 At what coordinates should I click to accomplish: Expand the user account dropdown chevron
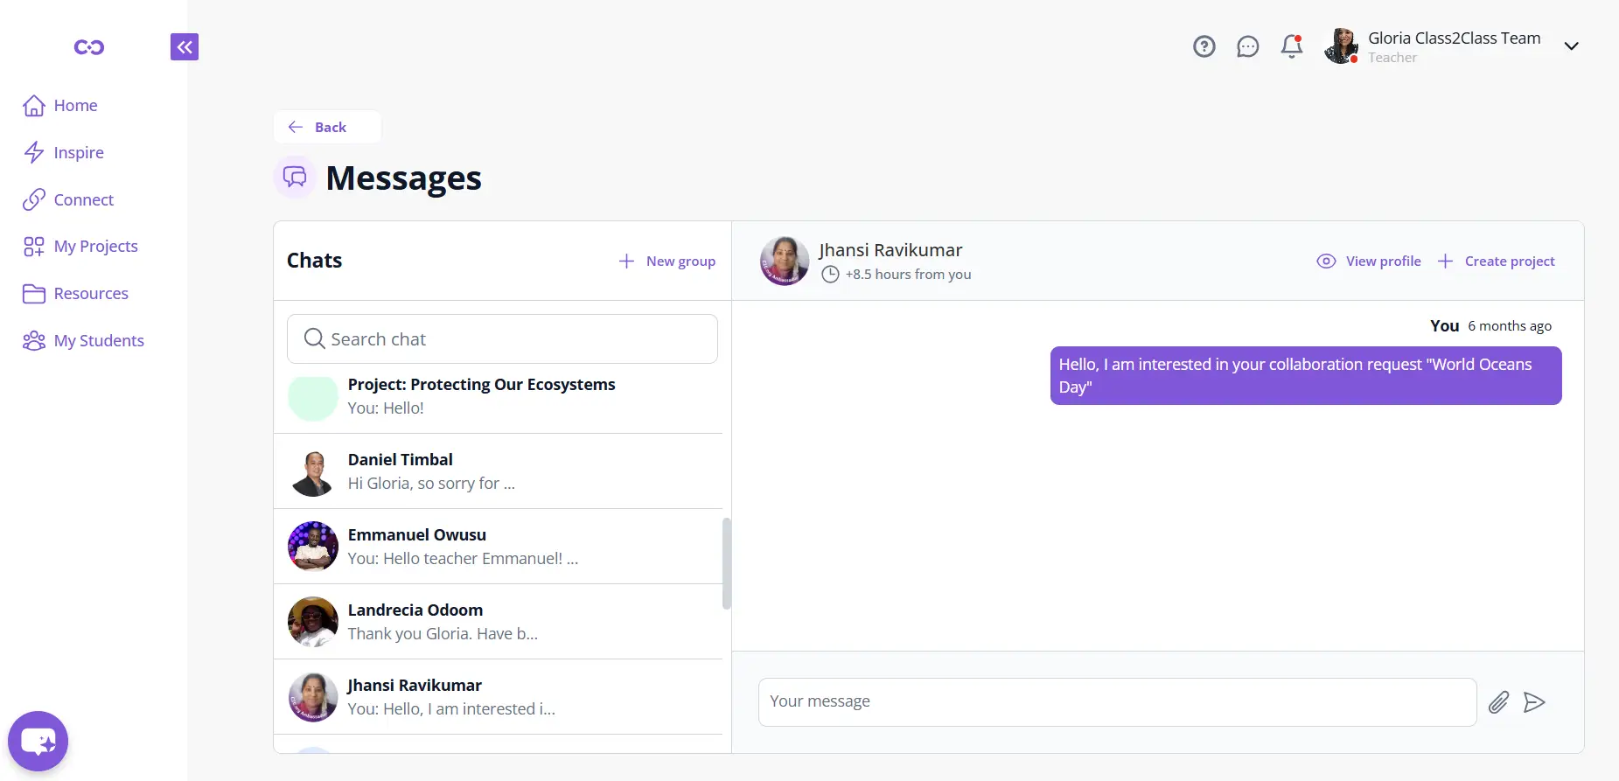(x=1572, y=46)
